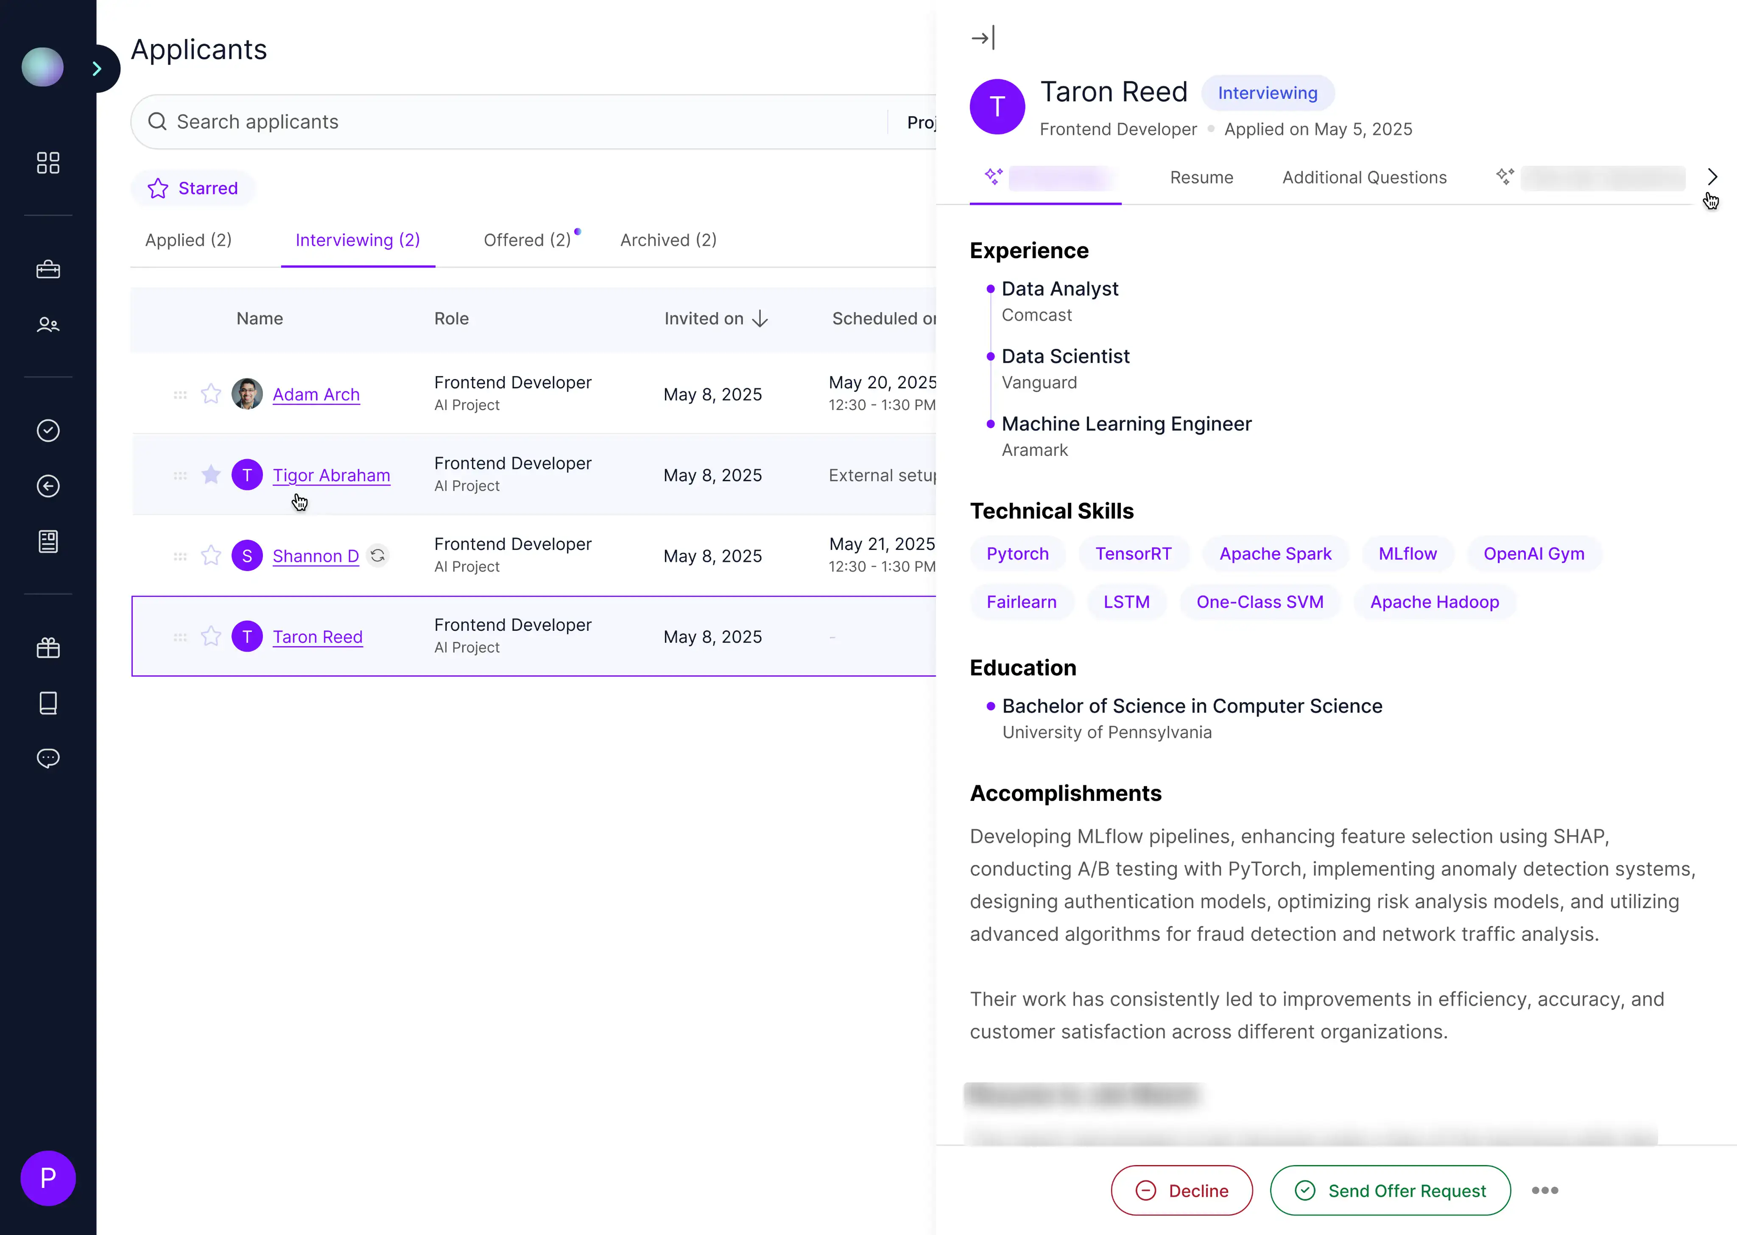Click the sync icon beside Shannon D
Image resolution: width=1737 pixels, height=1235 pixels.
(x=378, y=556)
